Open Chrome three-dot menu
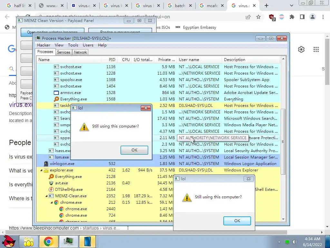This screenshot has height=248, width=330. tap(323, 17)
